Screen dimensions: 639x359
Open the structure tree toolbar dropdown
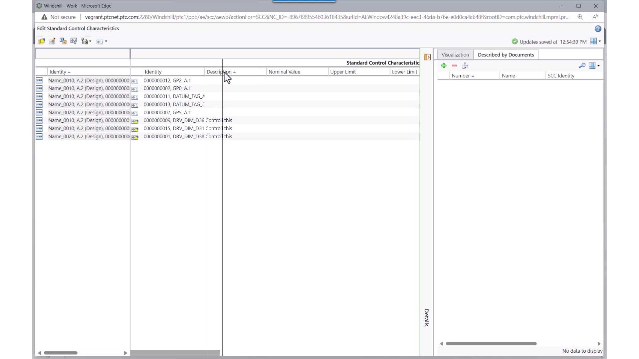(86, 42)
